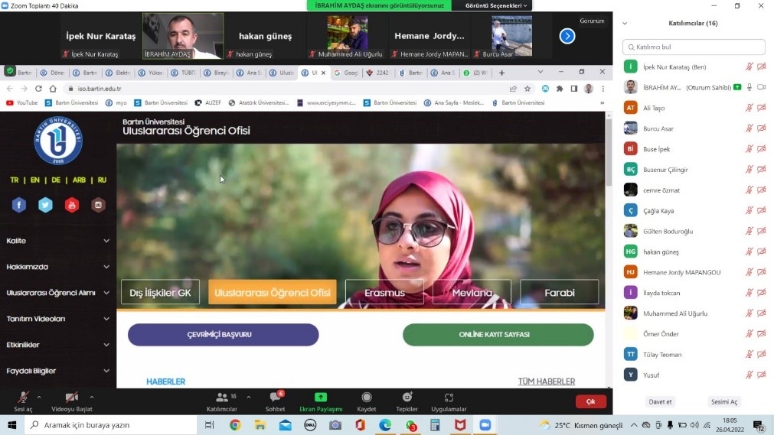Switch website language to RU
774x435 pixels.
pos(102,180)
